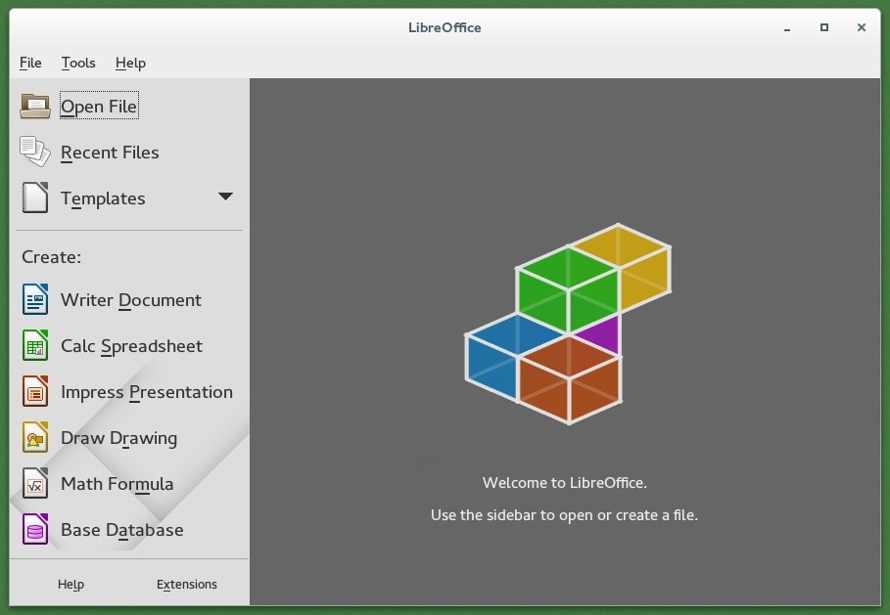
Task: Expand the Templates dropdown arrow
Action: click(x=225, y=196)
